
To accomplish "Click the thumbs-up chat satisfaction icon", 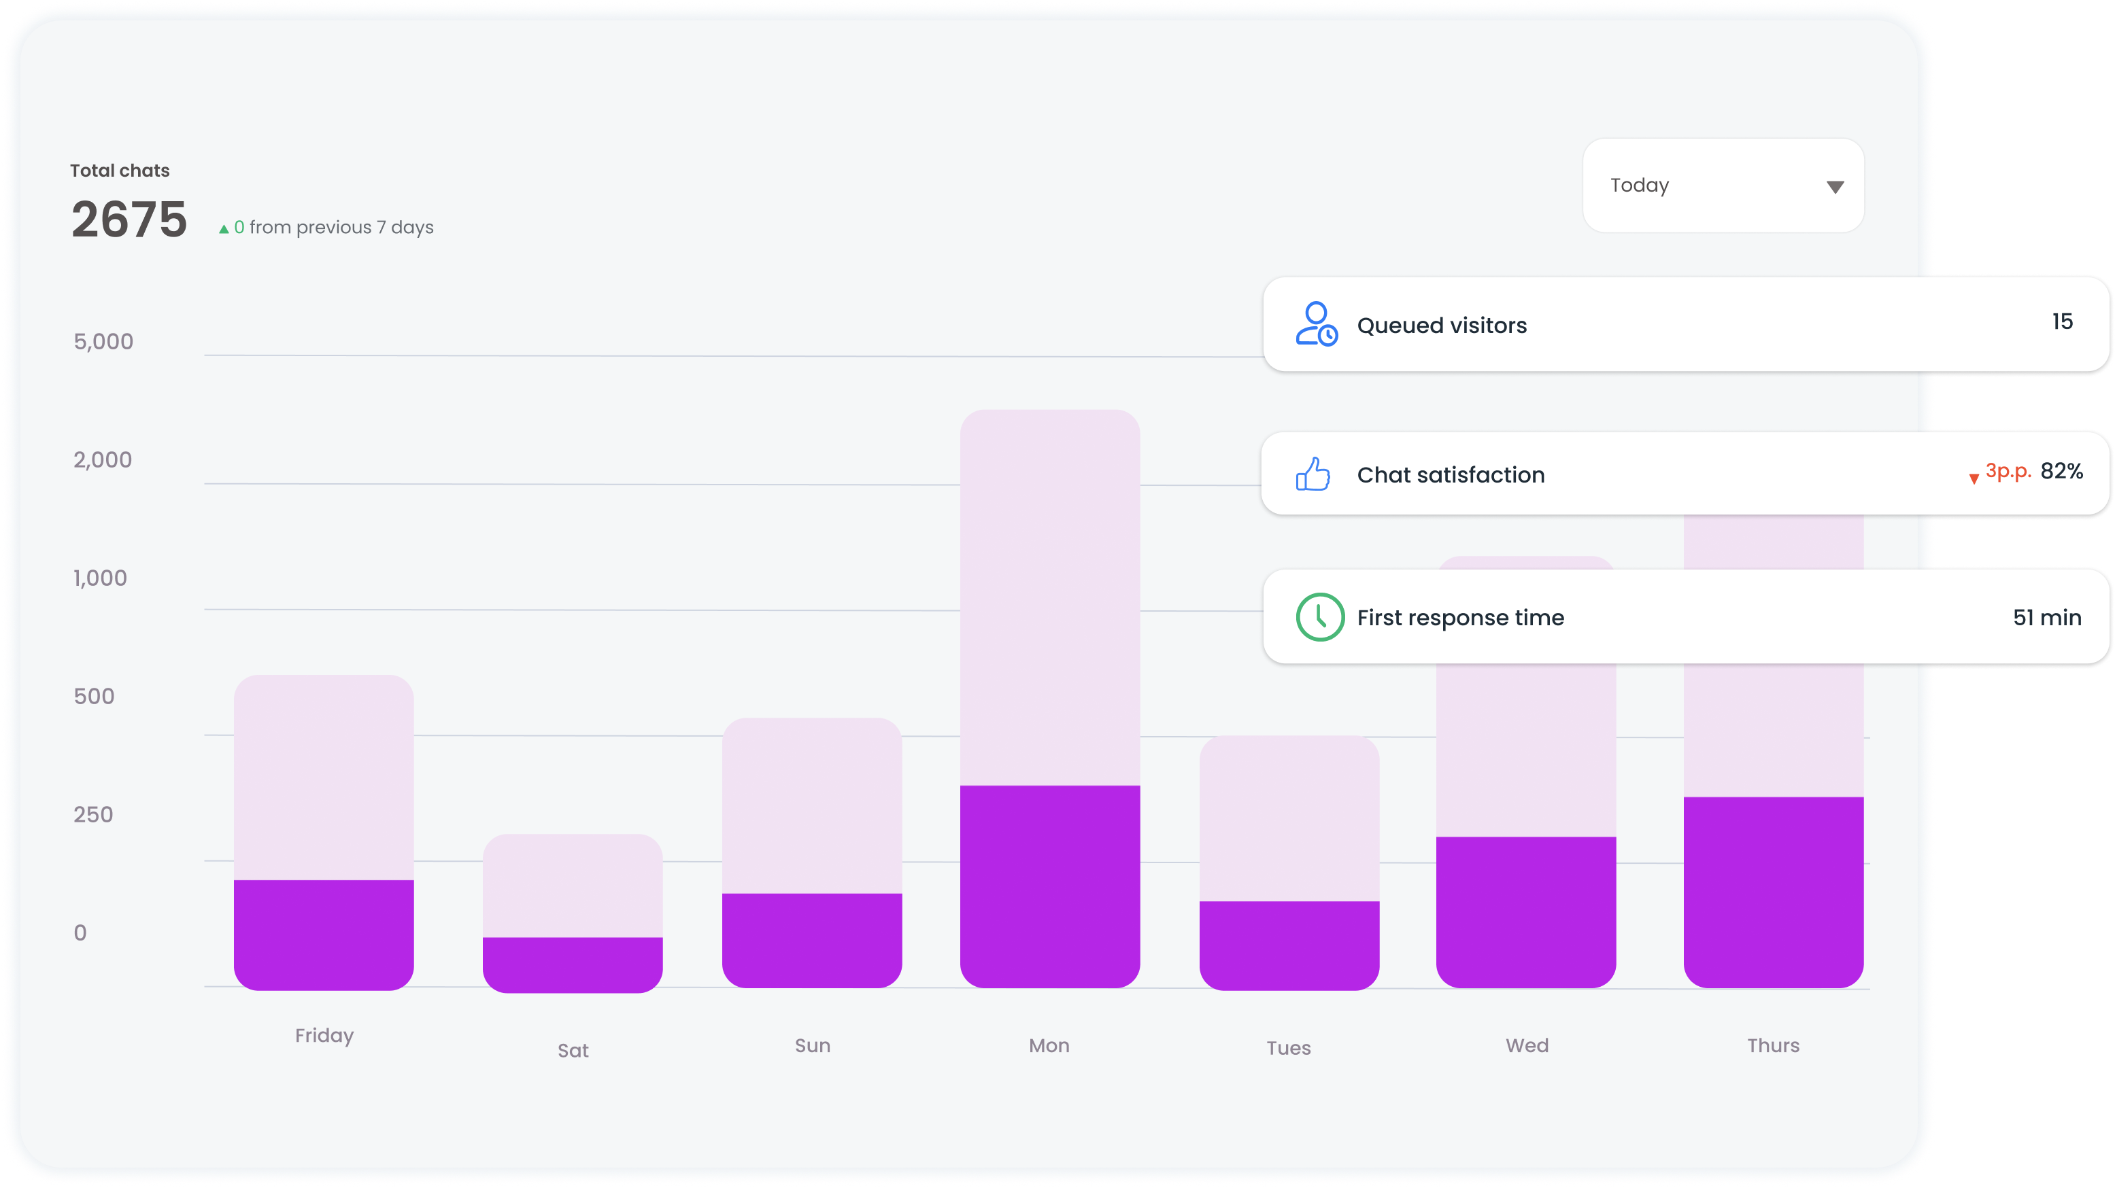I will tap(1313, 474).
